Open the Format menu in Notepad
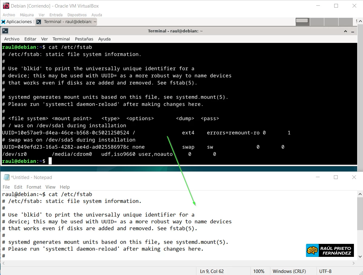363x275 pixels. click(x=34, y=187)
